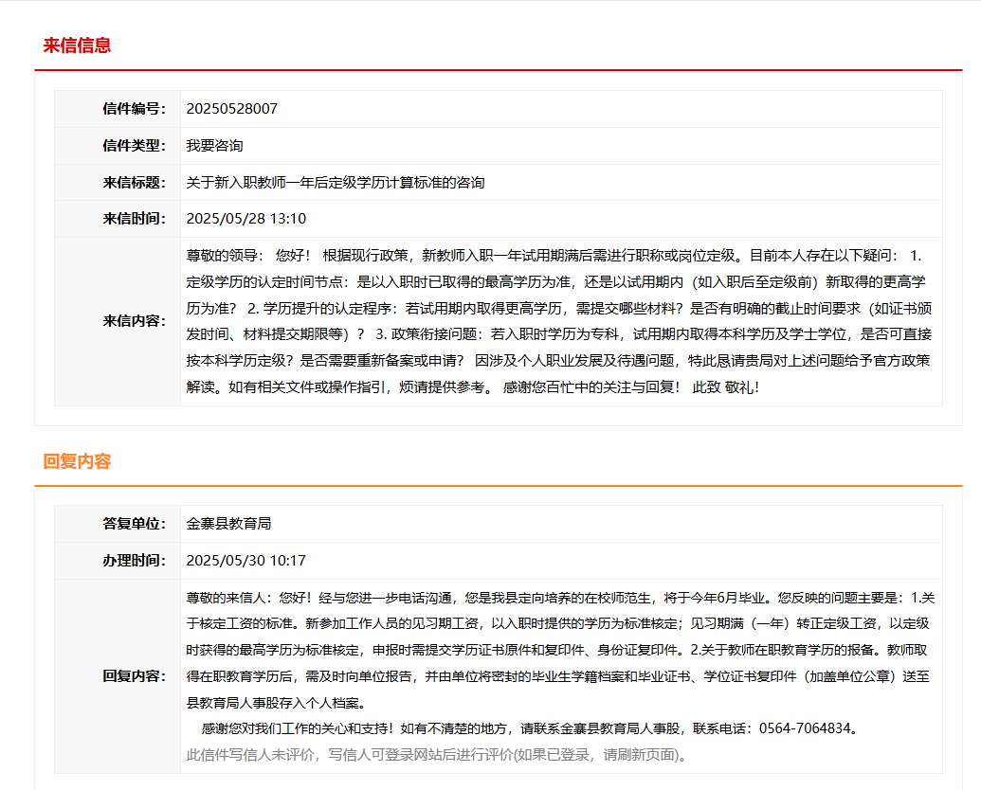Screen dimensions: 981x790
Task: Select the letter number 20250528007
Action: tap(231, 109)
